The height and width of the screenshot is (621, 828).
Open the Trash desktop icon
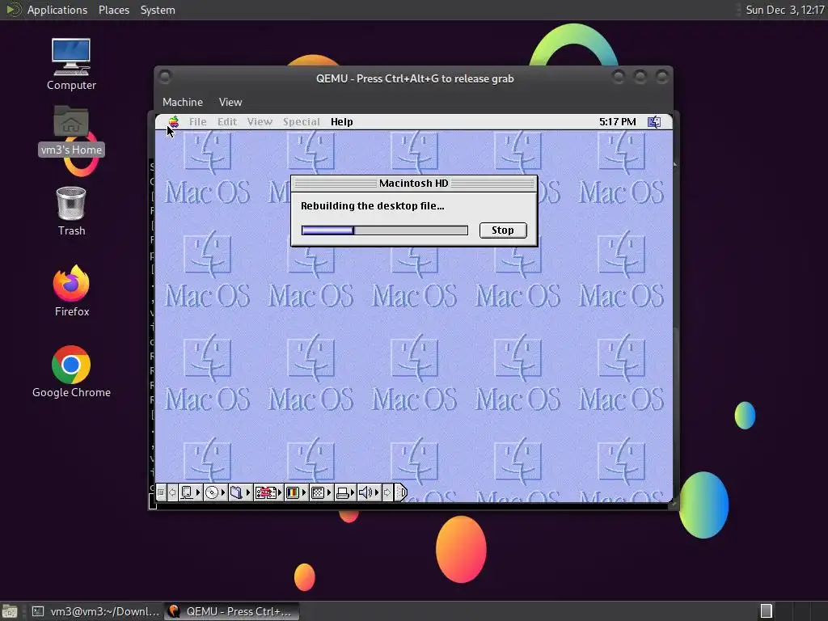pos(71,211)
